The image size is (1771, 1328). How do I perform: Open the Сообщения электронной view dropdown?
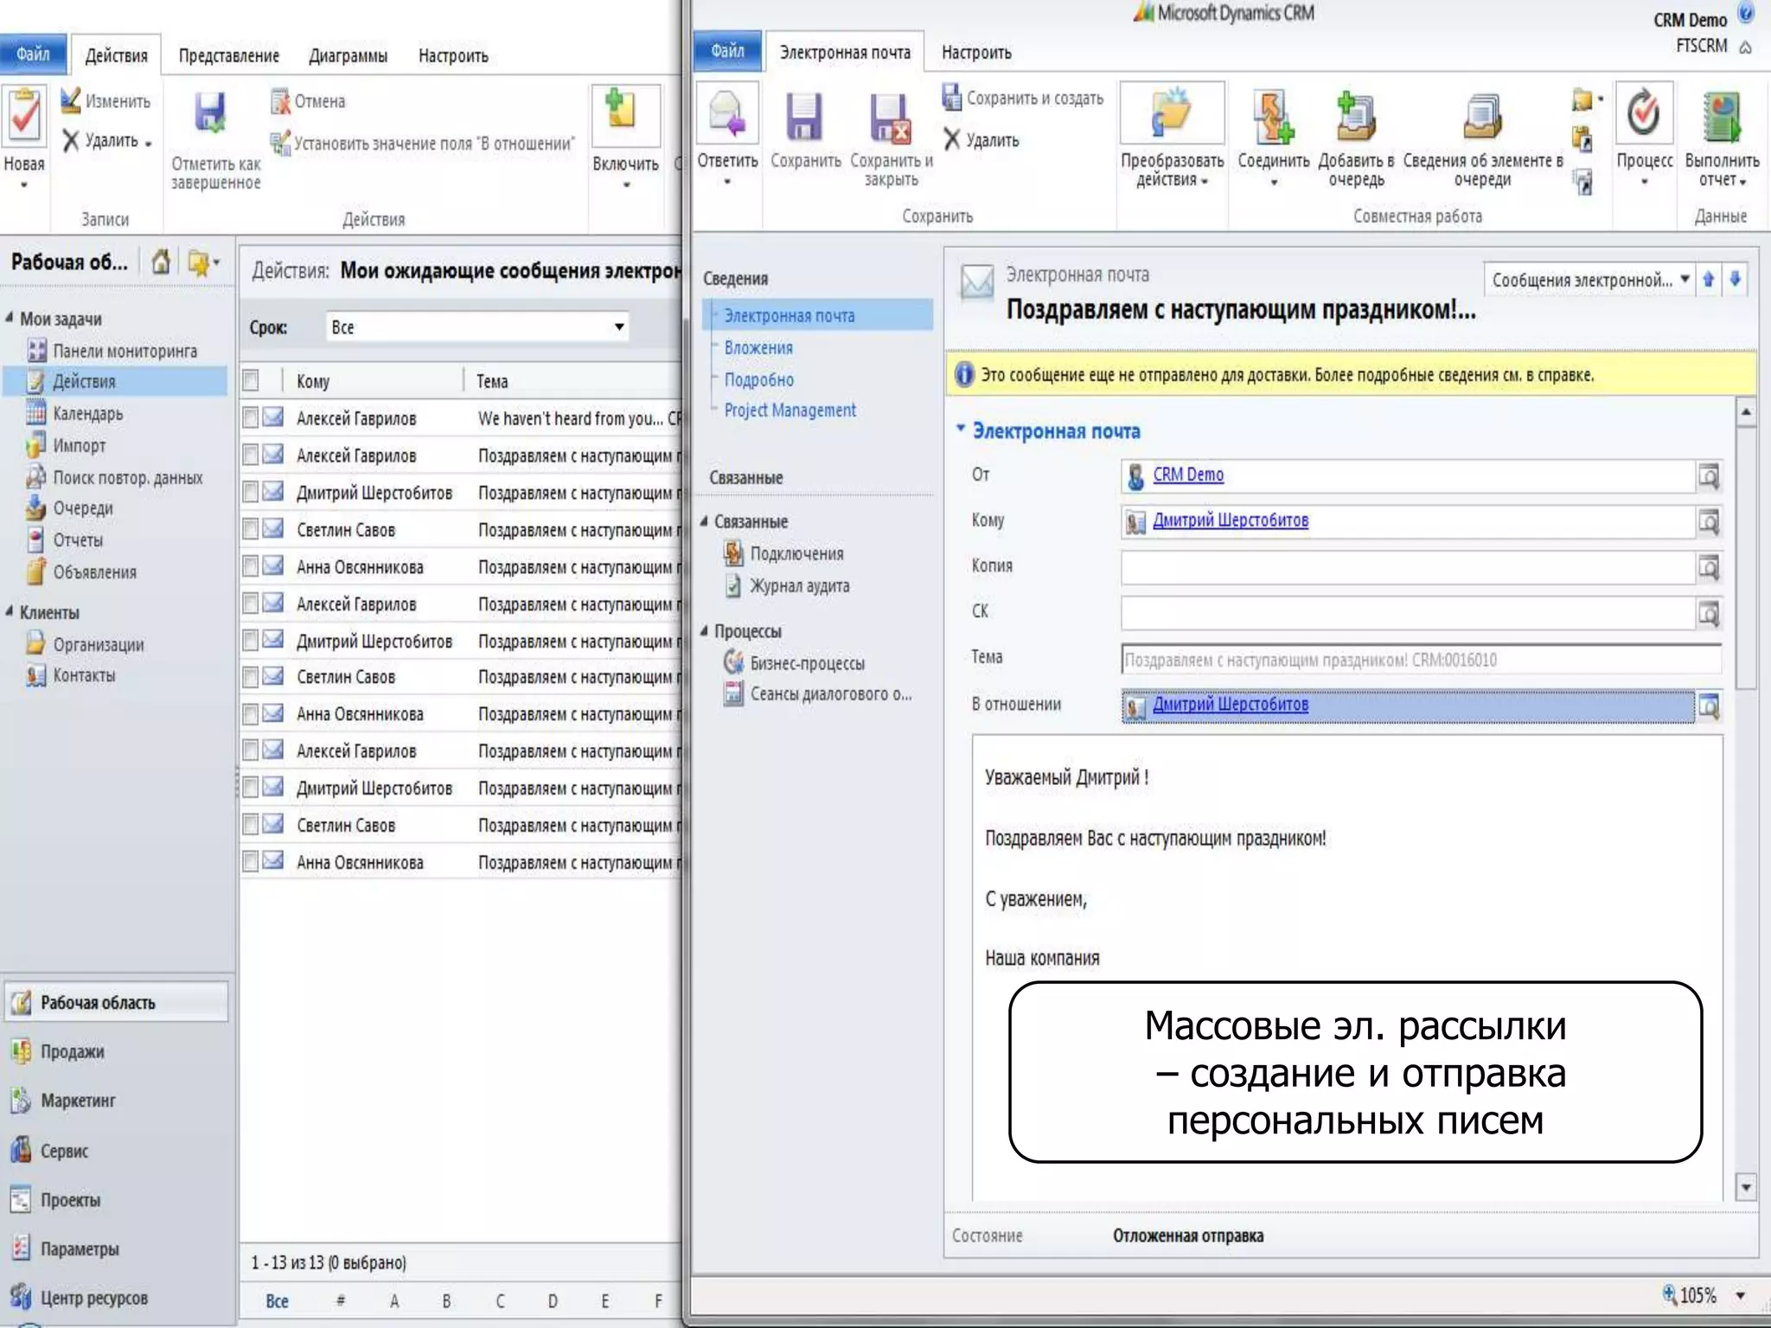(x=1685, y=279)
